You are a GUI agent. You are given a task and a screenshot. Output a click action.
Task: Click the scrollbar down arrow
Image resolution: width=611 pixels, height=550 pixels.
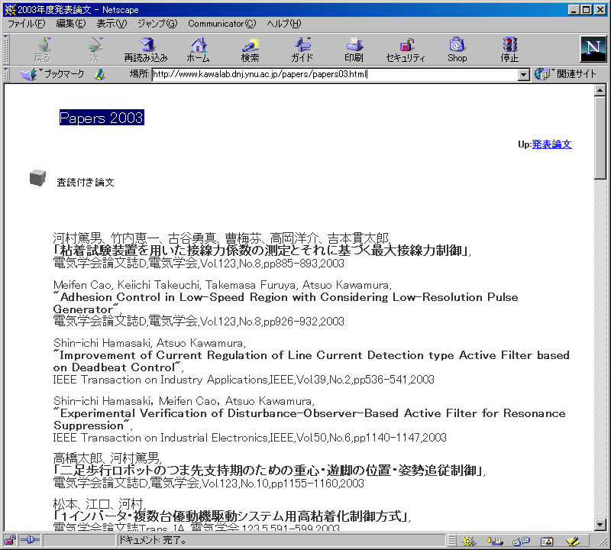pos(600,525)
